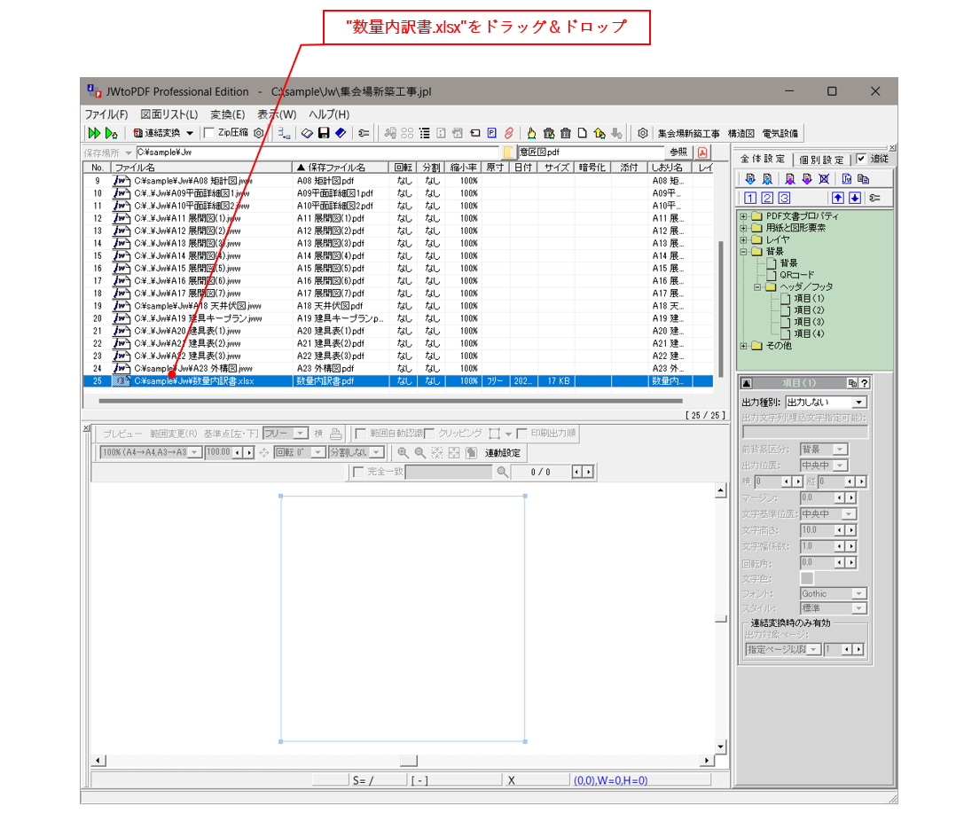Image resolution: width=956 pixels, height=814 pixels.
Task: Click the 文字色 color swatch
Action: pyautogui.click(x=807, y=577)
